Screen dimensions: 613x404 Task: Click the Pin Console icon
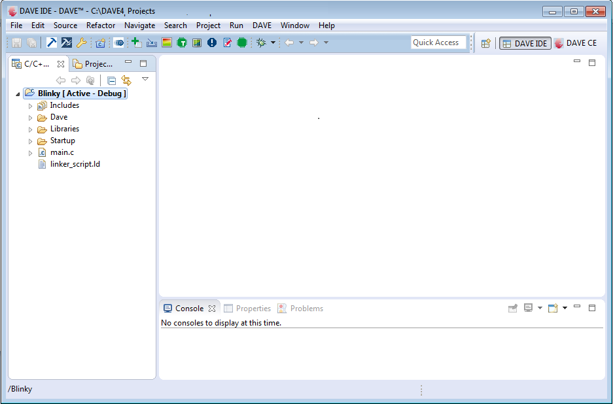512,309
